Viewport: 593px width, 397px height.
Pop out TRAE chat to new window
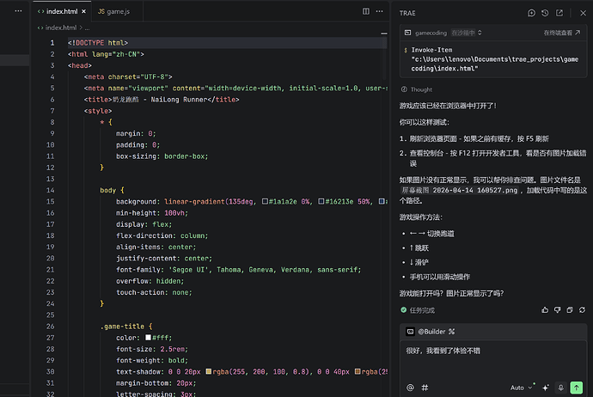pos(560,13)
